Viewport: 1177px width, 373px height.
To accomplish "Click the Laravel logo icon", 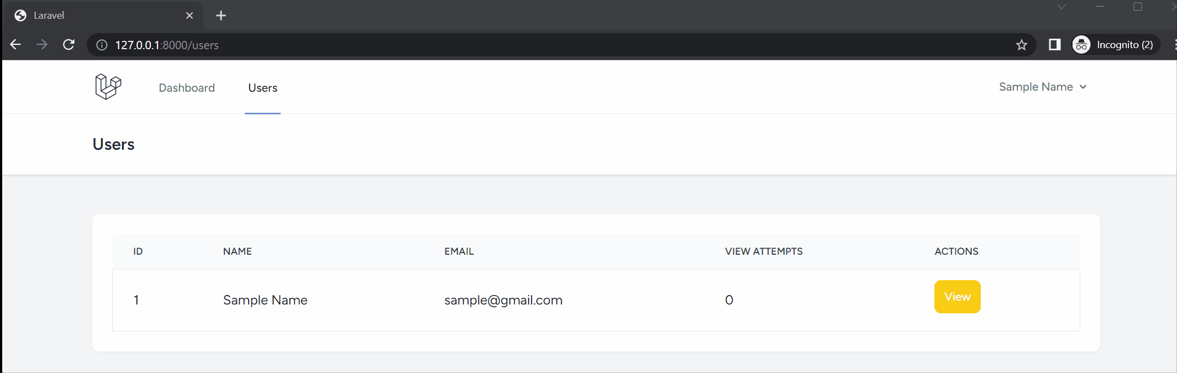I will pos(108,87).
